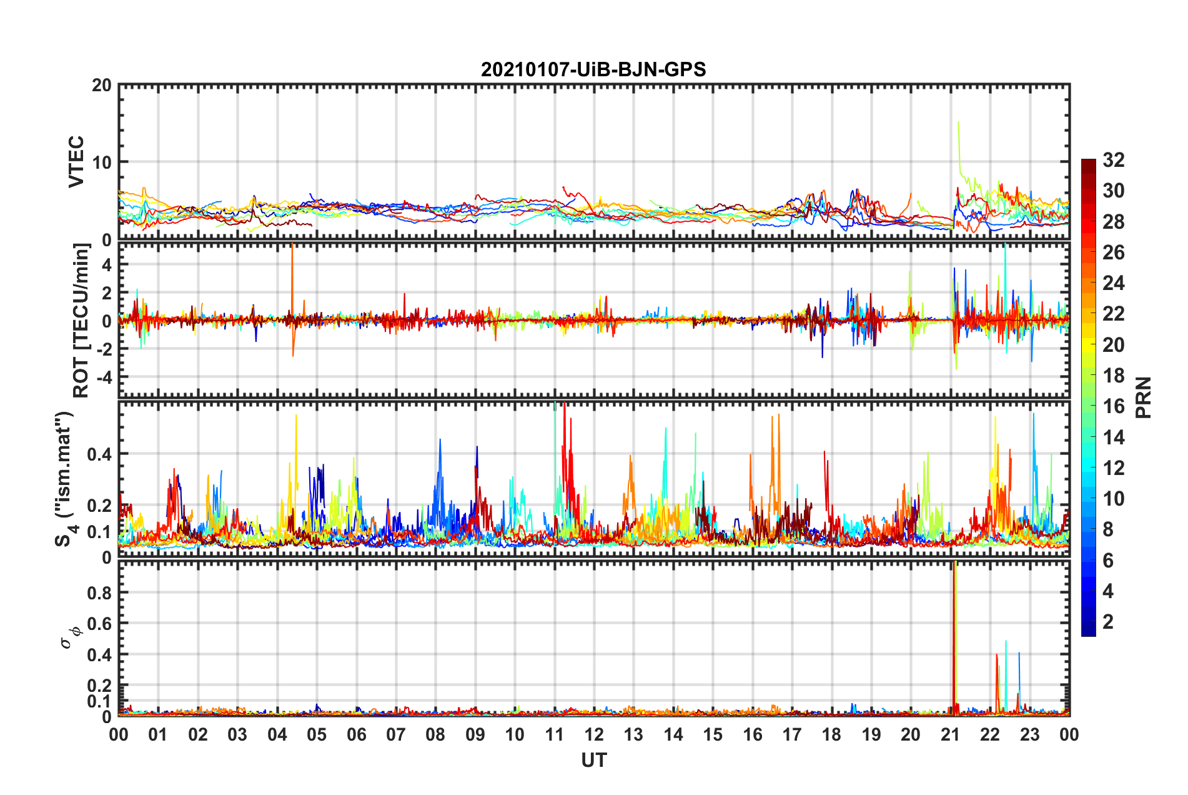
Task: Click the "16" label on the PRN colorbar
Action: pyautogui.click(x=1113, y=406)
